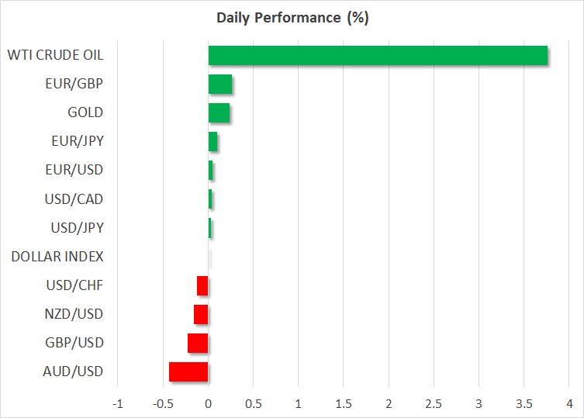
Task: Select the WTI CRUDE OIL axis label
Action: click(x=55, y=55)
